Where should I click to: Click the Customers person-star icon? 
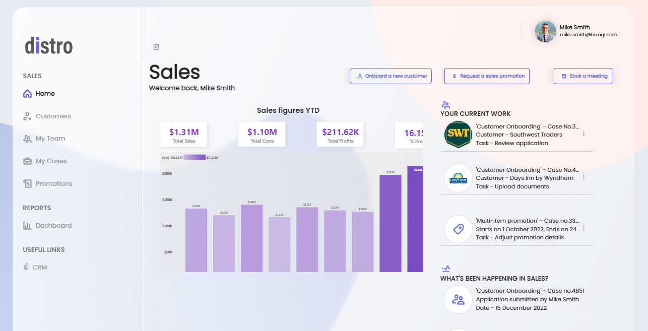click(27, 116)
